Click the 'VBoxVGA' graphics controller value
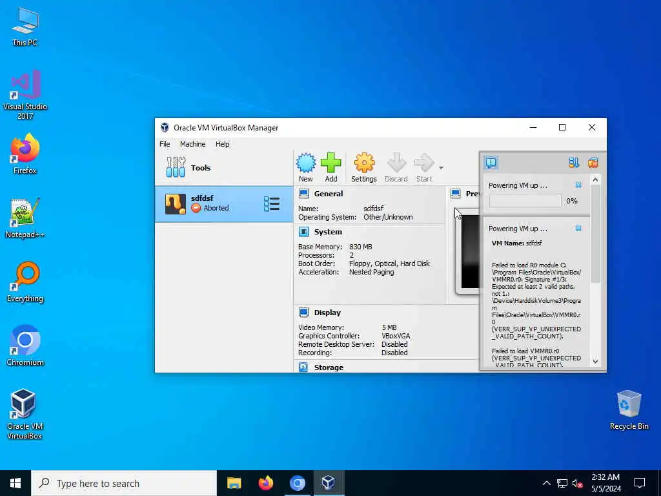The image size is (661, 496). [396, 336]
